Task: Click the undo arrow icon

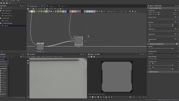Action: click(x=10, y=3)
